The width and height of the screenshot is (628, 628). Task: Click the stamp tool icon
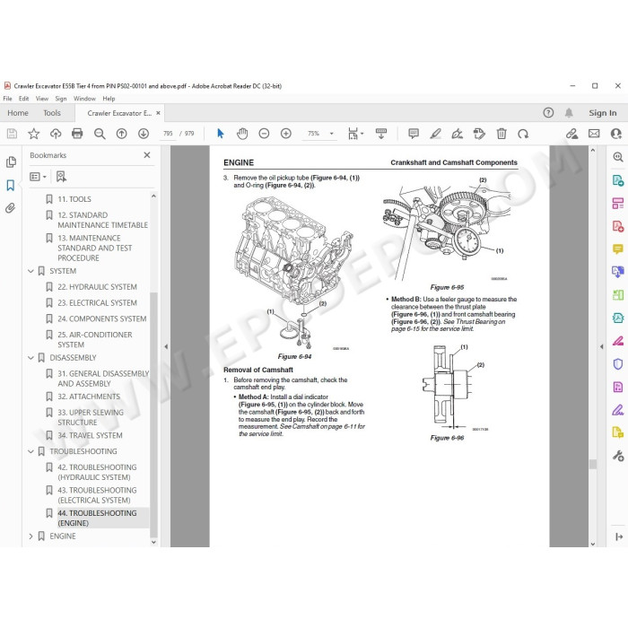[479, 134]
